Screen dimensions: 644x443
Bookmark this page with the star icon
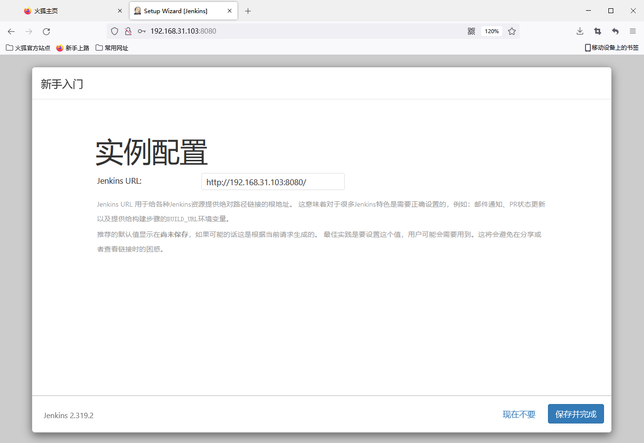pos(512,31)
